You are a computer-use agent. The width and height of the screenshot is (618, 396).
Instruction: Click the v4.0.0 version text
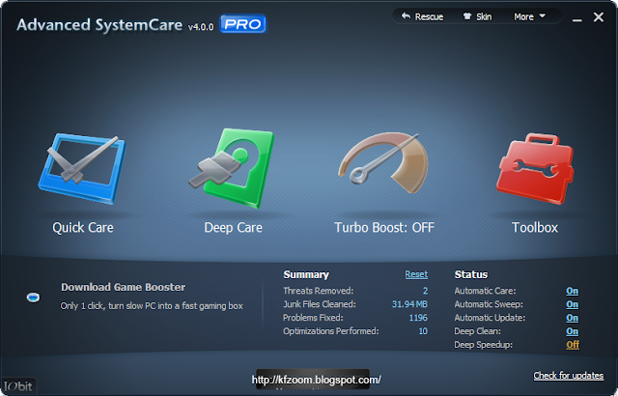201,27
